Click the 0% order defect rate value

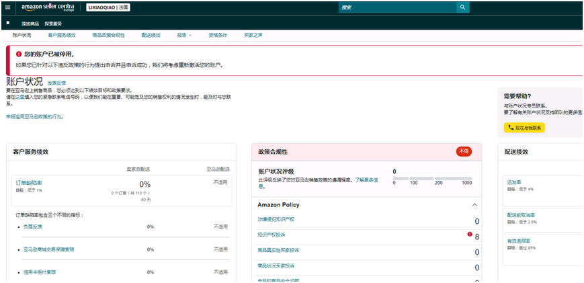(144, 184)
